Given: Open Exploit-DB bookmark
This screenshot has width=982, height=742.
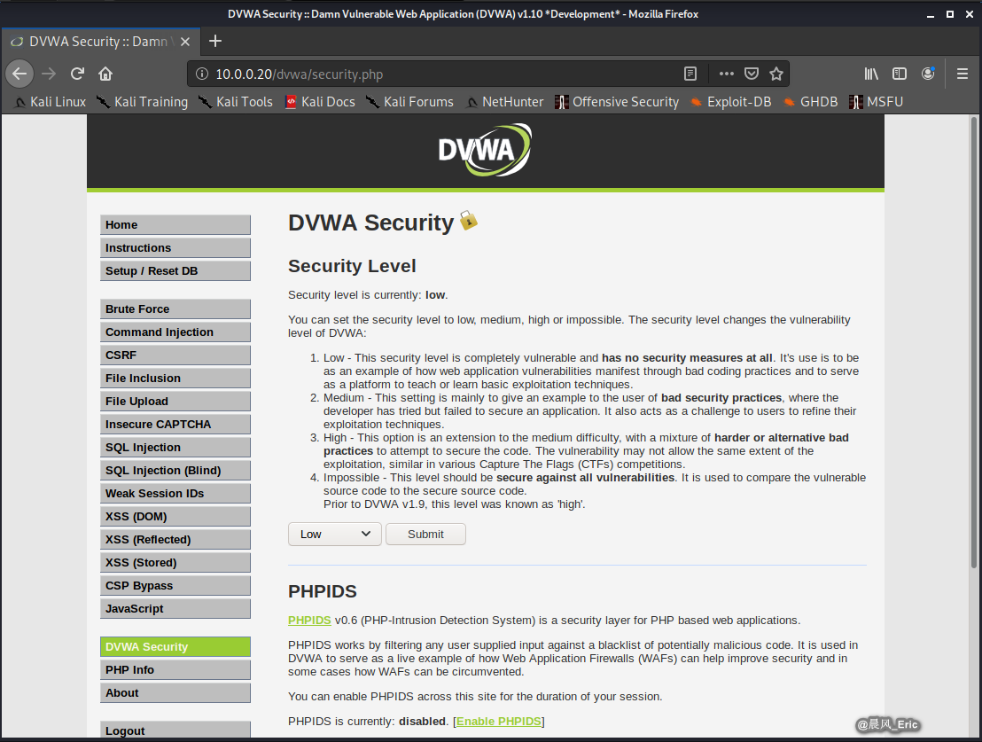Looking at the screenshot, I should pyautogui.click(x=730, y=102).
